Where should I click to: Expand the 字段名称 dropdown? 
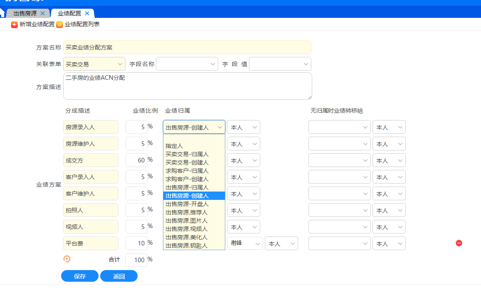[187, 64]
